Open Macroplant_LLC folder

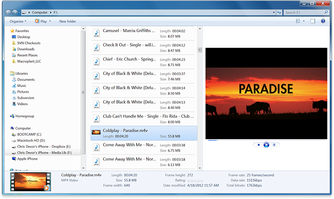coord(27,62)
